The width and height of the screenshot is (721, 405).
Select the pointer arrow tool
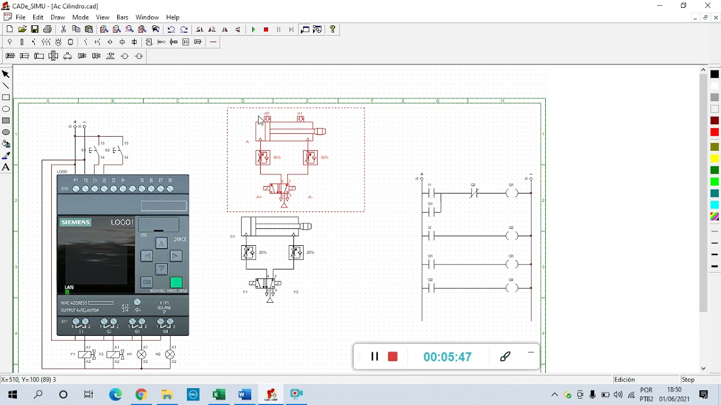[6, 74]
